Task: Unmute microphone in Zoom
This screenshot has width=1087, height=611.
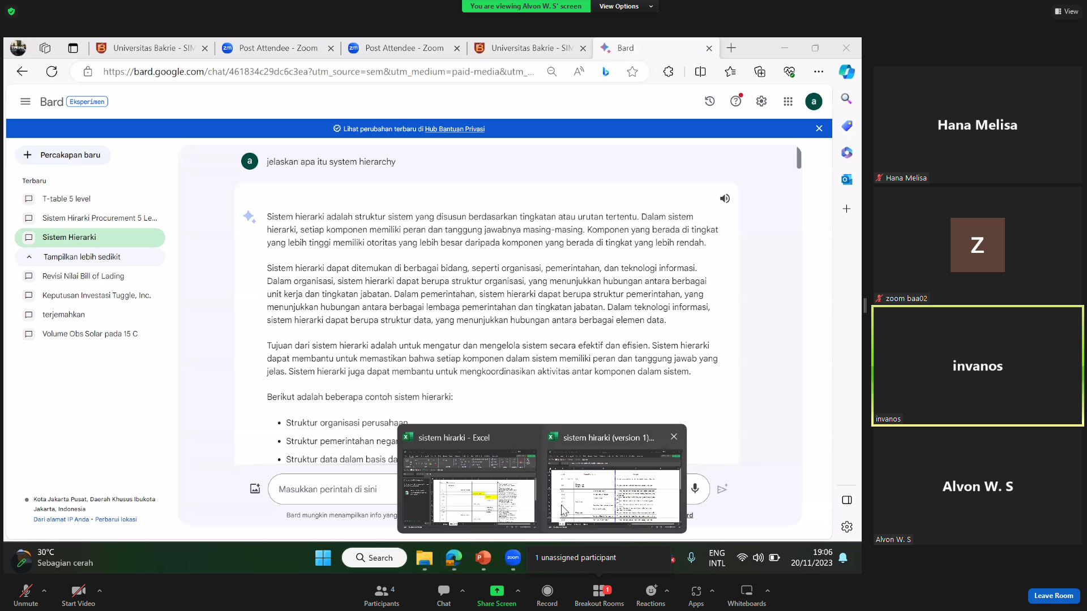Action: pyautogui.click(x=26, y=596)
